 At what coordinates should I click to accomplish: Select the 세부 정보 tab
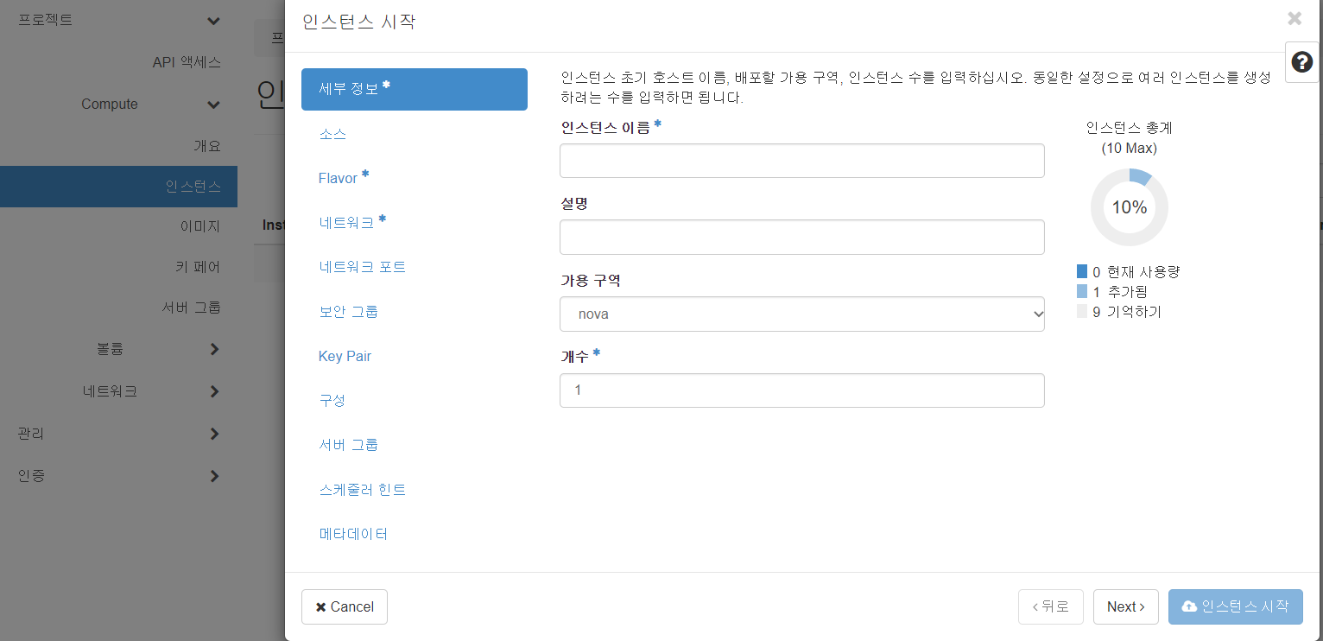tap(415, 89)
